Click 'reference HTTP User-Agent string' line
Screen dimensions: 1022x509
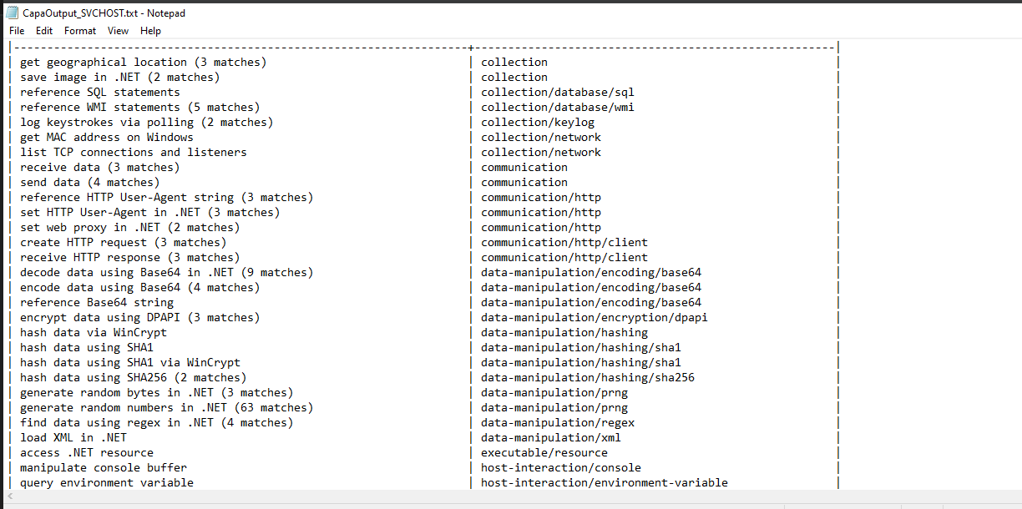(167, 197)
